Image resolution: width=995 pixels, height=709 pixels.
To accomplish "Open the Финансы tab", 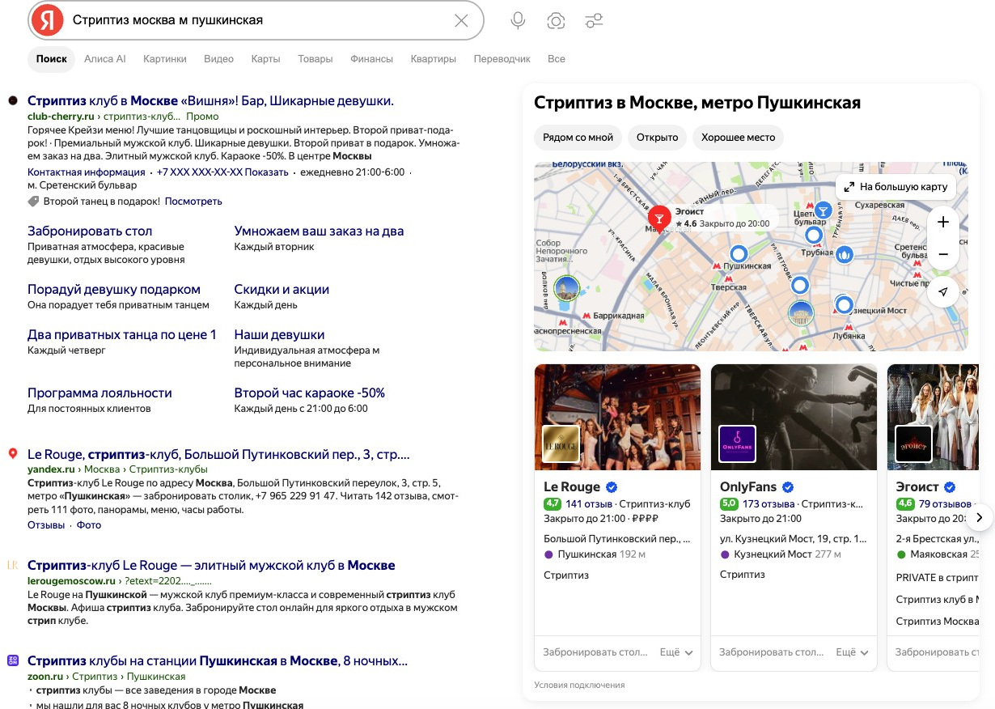I will [x=371, y=59].
